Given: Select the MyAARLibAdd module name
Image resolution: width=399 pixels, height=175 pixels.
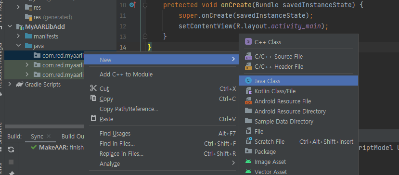Looking at the screenshot, I should (x=45, y=27).
